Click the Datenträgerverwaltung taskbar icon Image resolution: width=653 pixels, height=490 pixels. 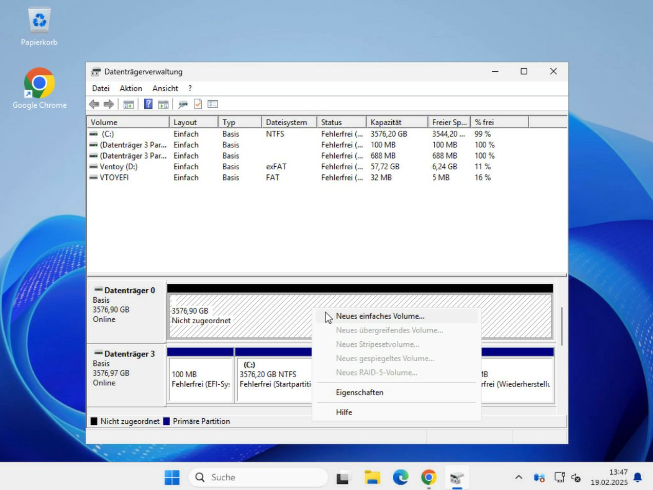[457, 477]
